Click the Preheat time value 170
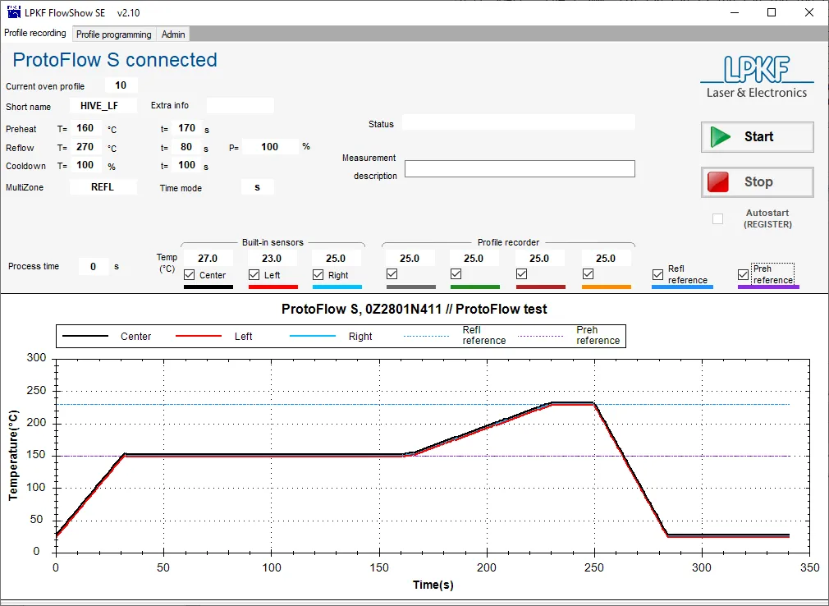 coord(186,128)
